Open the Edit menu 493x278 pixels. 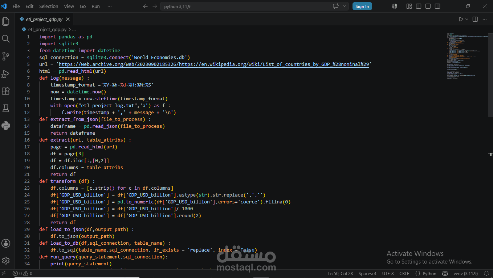click(29, 6)
